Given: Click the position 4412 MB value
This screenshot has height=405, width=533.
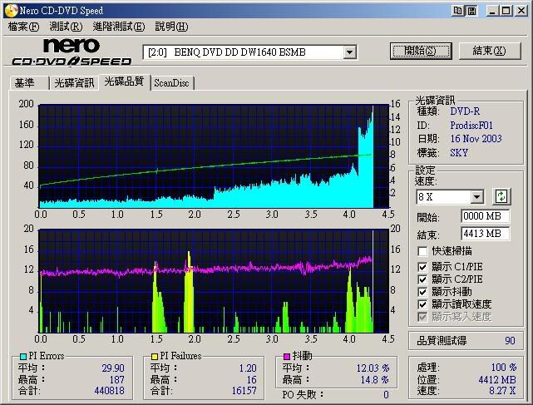Looking at the screenshot, I should point(497,380).
